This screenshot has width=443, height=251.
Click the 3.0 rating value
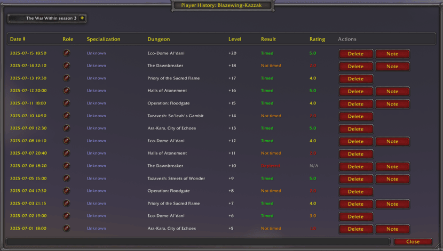click(313, 216)
